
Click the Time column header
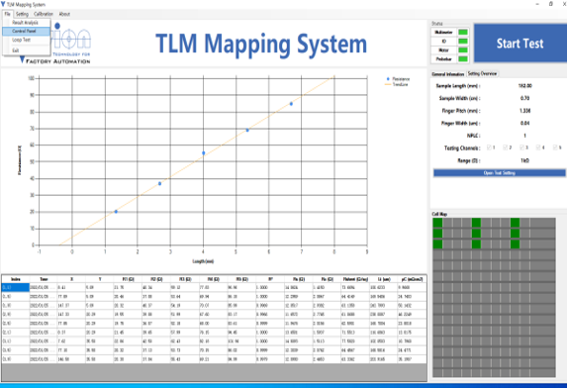(44, 279)
